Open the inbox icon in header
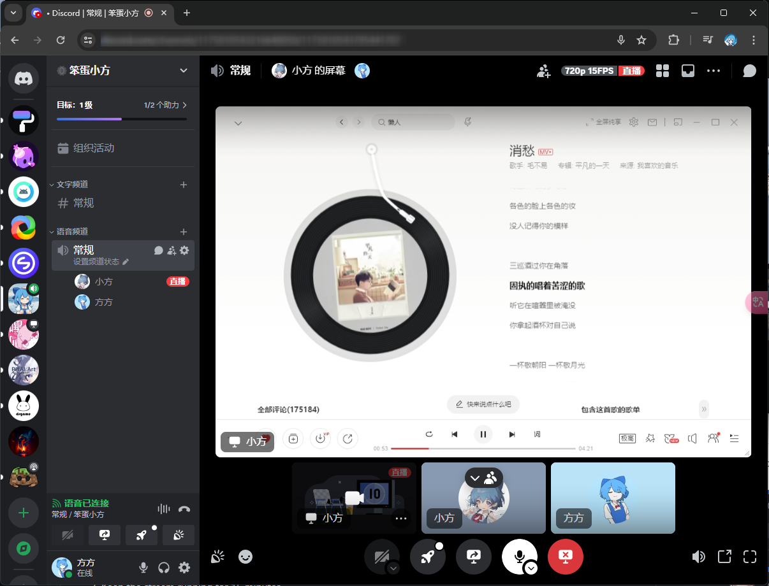The image size is (769, 586). [x=687, y=71]
